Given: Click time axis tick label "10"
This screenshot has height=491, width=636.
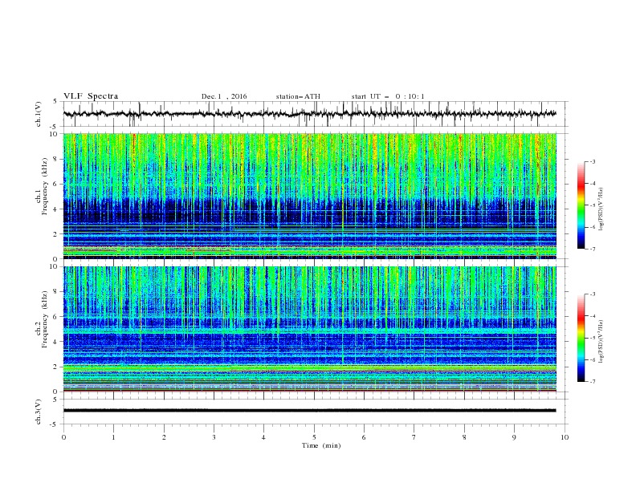Looking at the screenshot, I should tap(565, 437).
